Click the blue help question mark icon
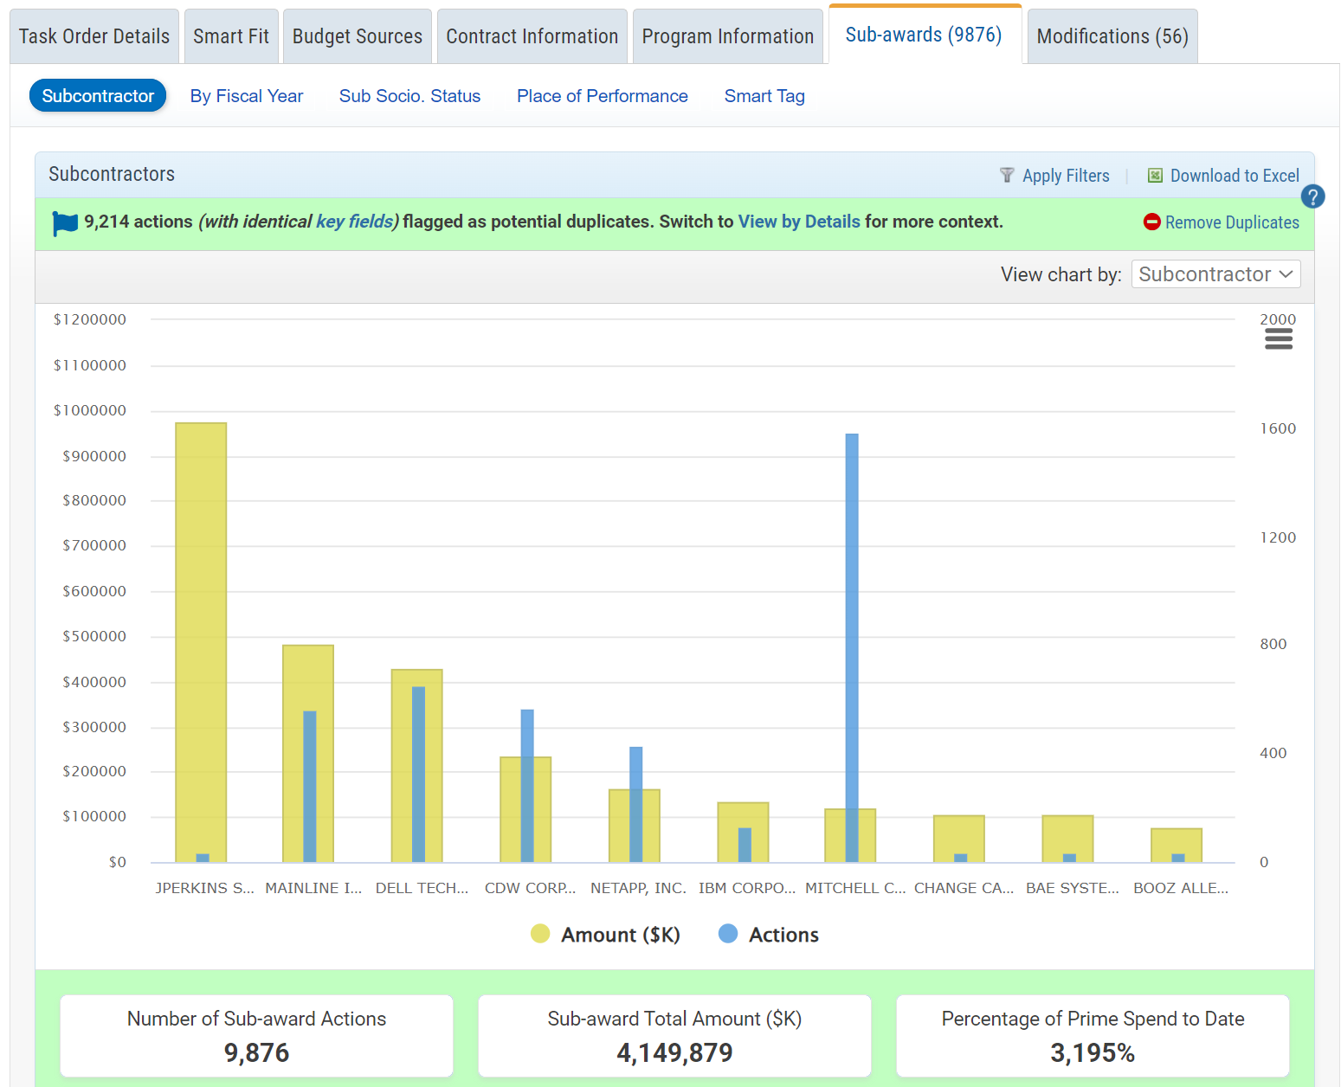This screenshot has height=1087, width=1341. pos(1312,196)
